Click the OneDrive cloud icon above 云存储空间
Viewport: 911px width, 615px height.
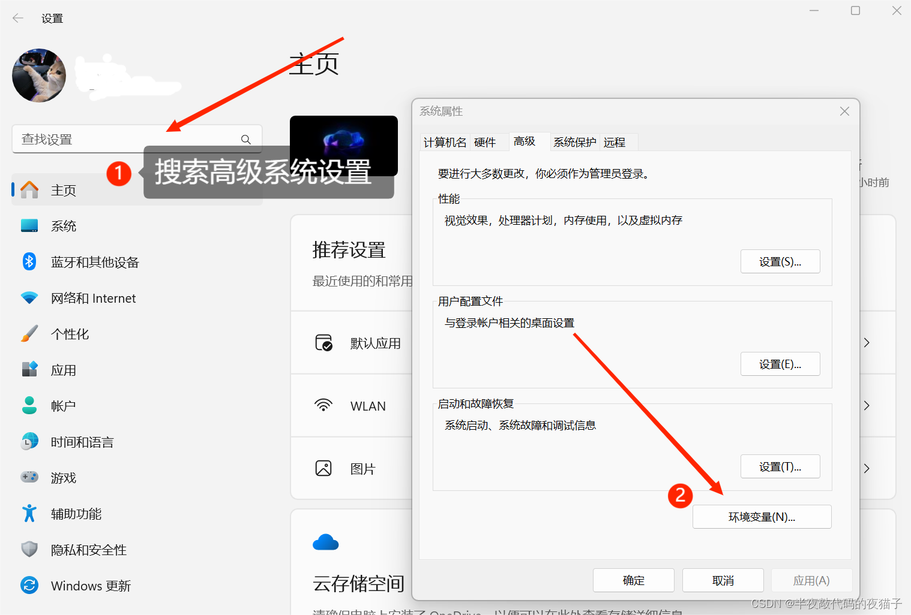point(326,542)
